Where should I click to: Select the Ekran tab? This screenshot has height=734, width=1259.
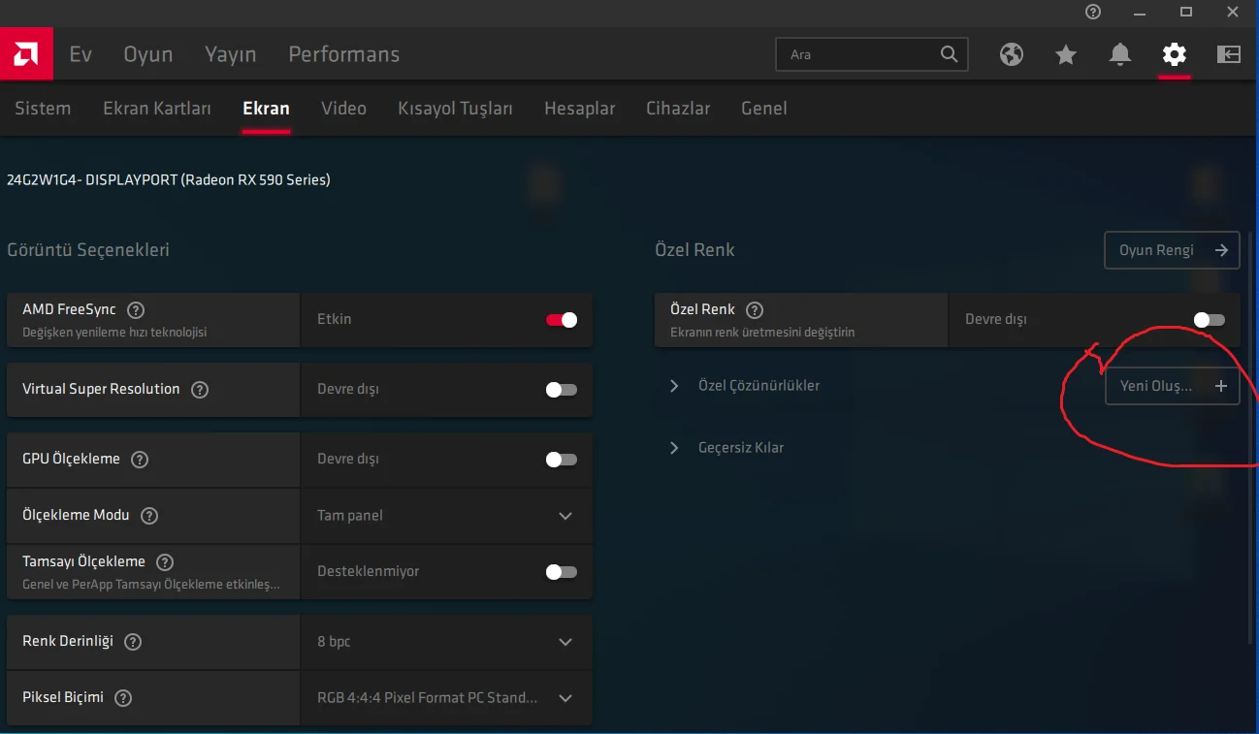point(266,109)
